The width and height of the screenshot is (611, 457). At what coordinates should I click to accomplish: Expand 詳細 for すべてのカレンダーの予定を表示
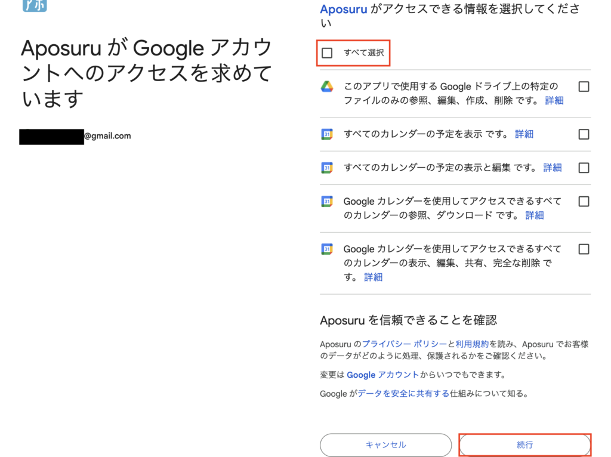(524, 134)
